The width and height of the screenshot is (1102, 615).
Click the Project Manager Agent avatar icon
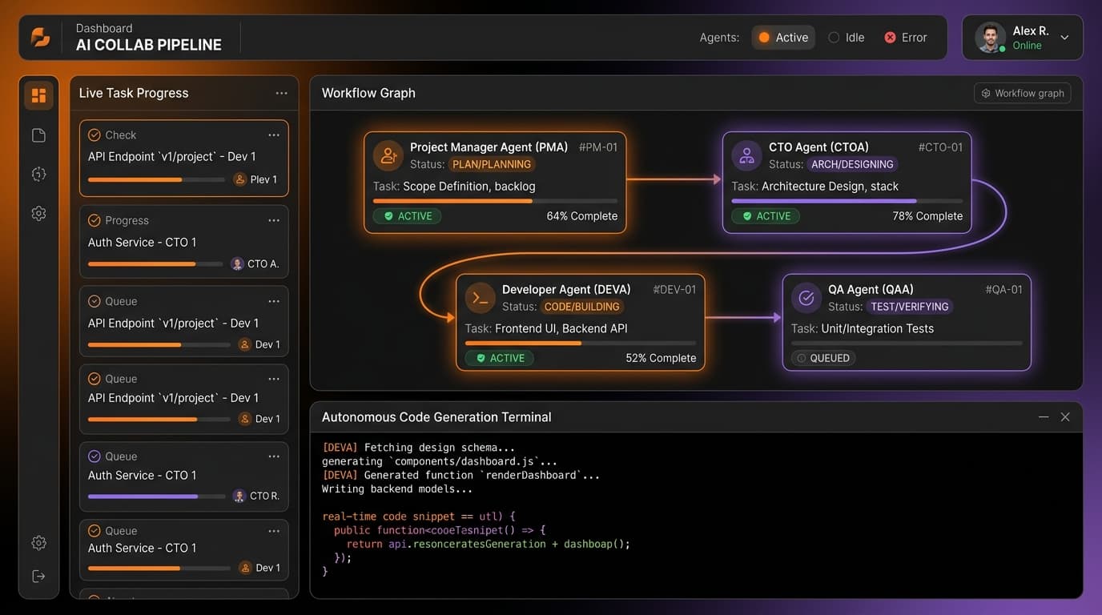388,155
